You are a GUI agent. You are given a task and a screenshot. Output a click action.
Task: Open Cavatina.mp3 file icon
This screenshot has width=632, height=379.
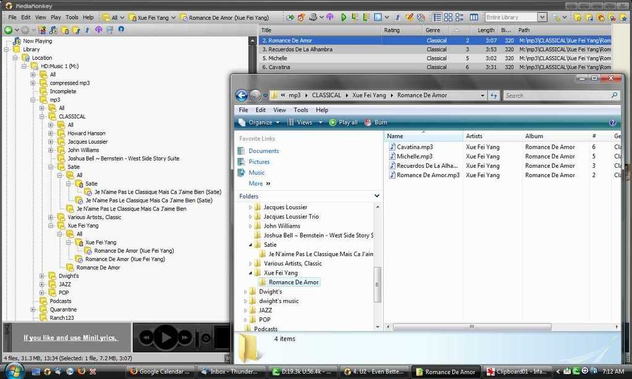coord(392,147)
